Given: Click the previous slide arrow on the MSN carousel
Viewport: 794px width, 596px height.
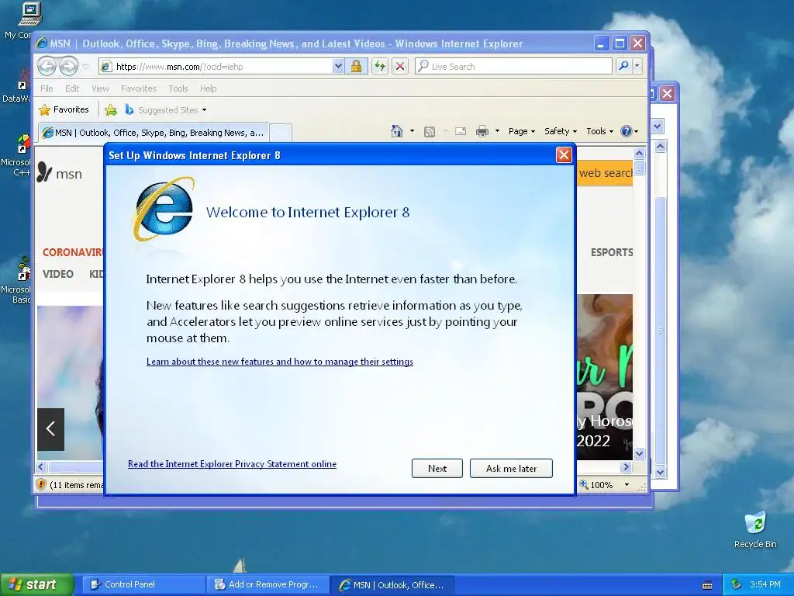Looking at the screenshot, I should coord(50,429).
